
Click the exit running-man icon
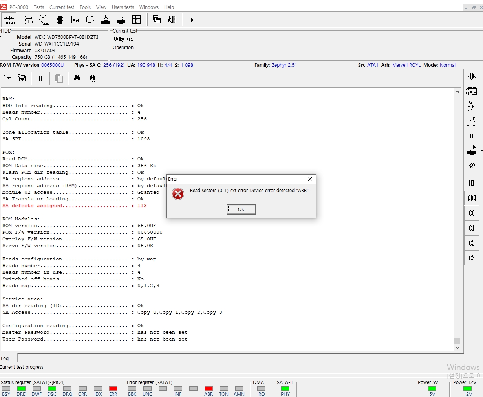click(172, 20)
